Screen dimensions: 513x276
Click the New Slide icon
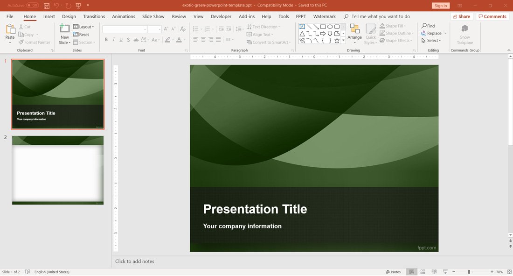[x=65, y=29]
